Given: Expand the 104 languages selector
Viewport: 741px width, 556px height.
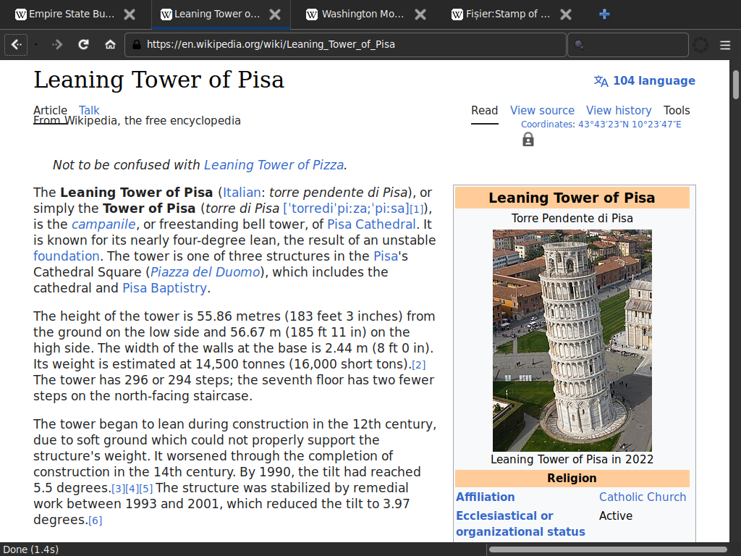Looking at the screenshot, I should click(x=644, y=81).
